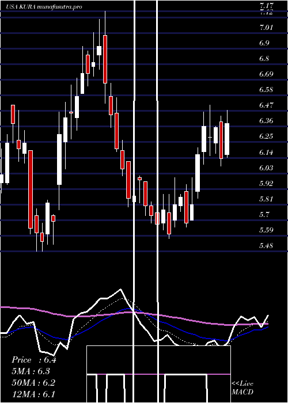The image size is (288, 403).
Task: Select the 6.9 price axis label
Action: coord(264,43)
